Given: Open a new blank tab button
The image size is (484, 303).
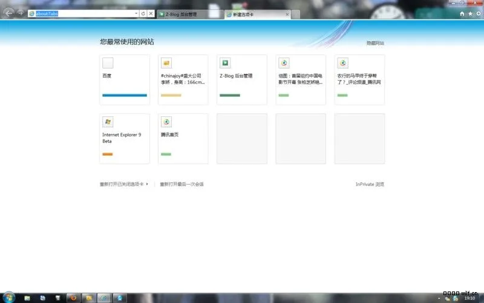Looking at the screenshot, I should 295,14.
